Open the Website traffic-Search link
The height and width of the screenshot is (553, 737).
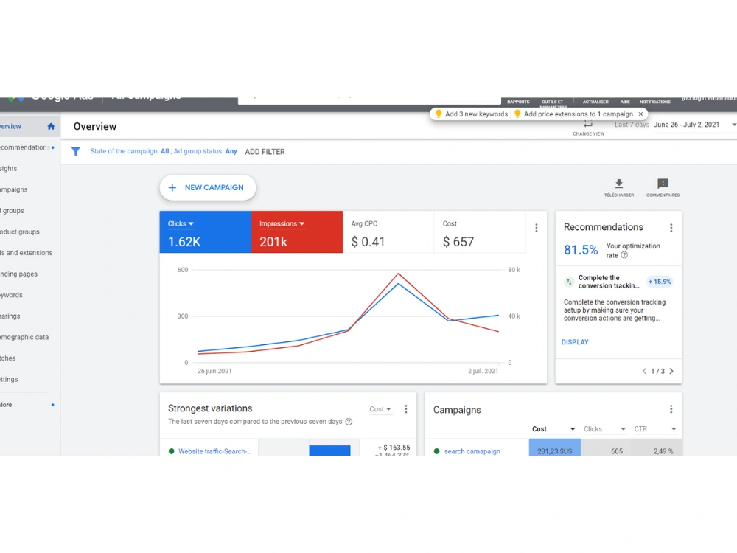coord(214,451)
